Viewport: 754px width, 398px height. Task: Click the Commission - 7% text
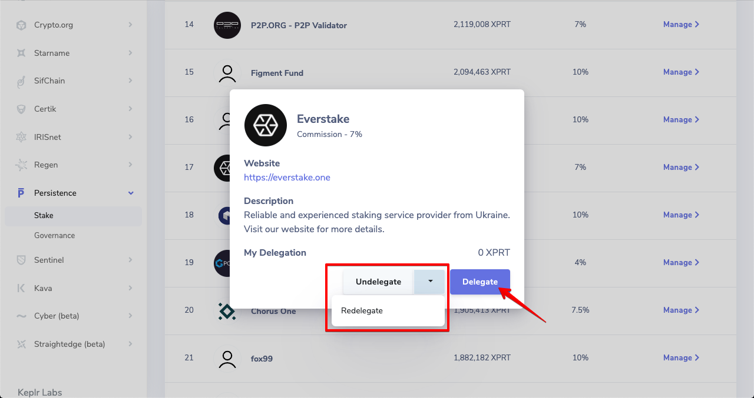pyautogui.click(x=329, y=135)
